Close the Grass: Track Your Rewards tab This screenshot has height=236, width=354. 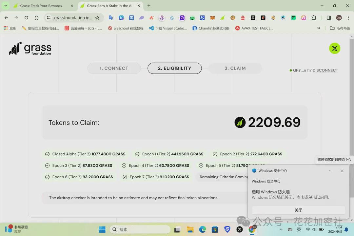(72, 6)
